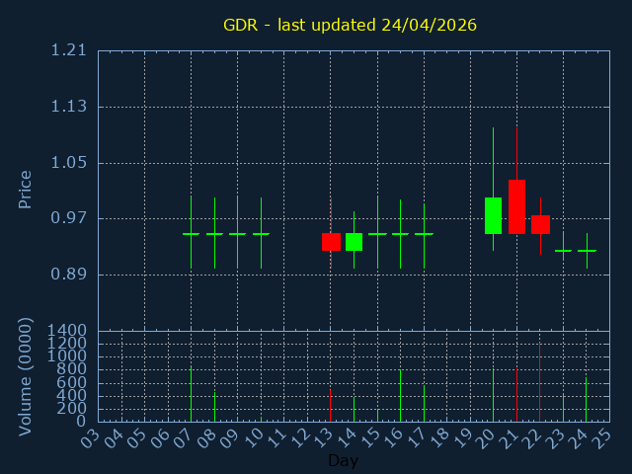Screen dimensions: 632x474
Task: Click the 'Volume (0000)' axis label
Action: [x=26, y=376]
